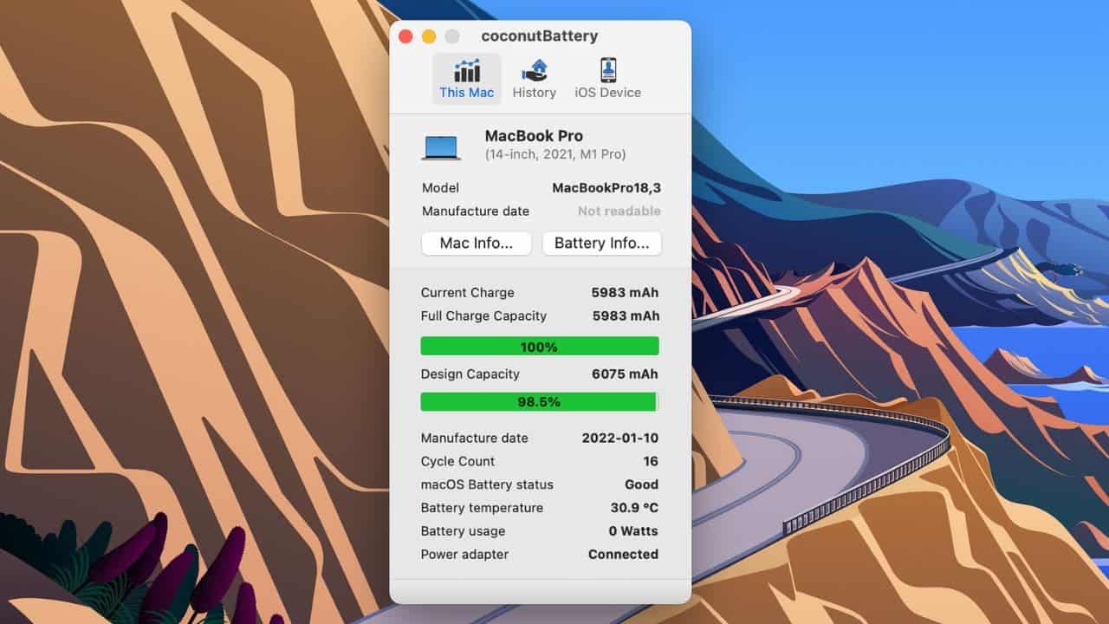Click the Power adapter Connected status

pos(623,555)
